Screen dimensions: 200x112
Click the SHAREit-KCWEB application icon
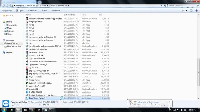(27, 92)
